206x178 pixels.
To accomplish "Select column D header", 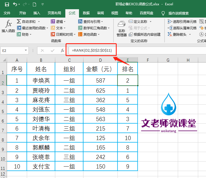I will [100, 60].
